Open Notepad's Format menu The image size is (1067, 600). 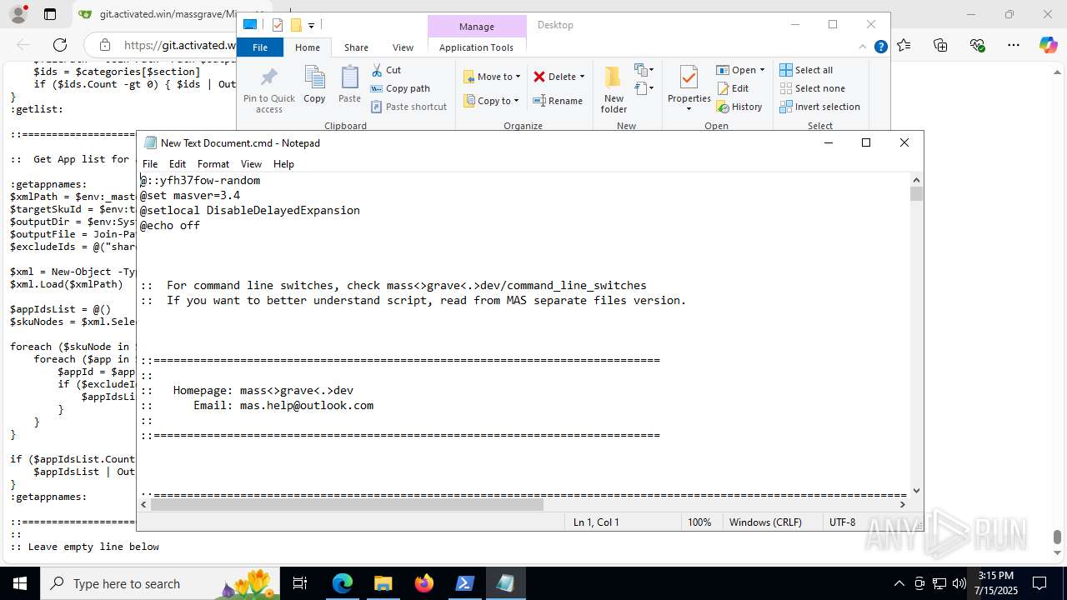(x=213, y=164)
